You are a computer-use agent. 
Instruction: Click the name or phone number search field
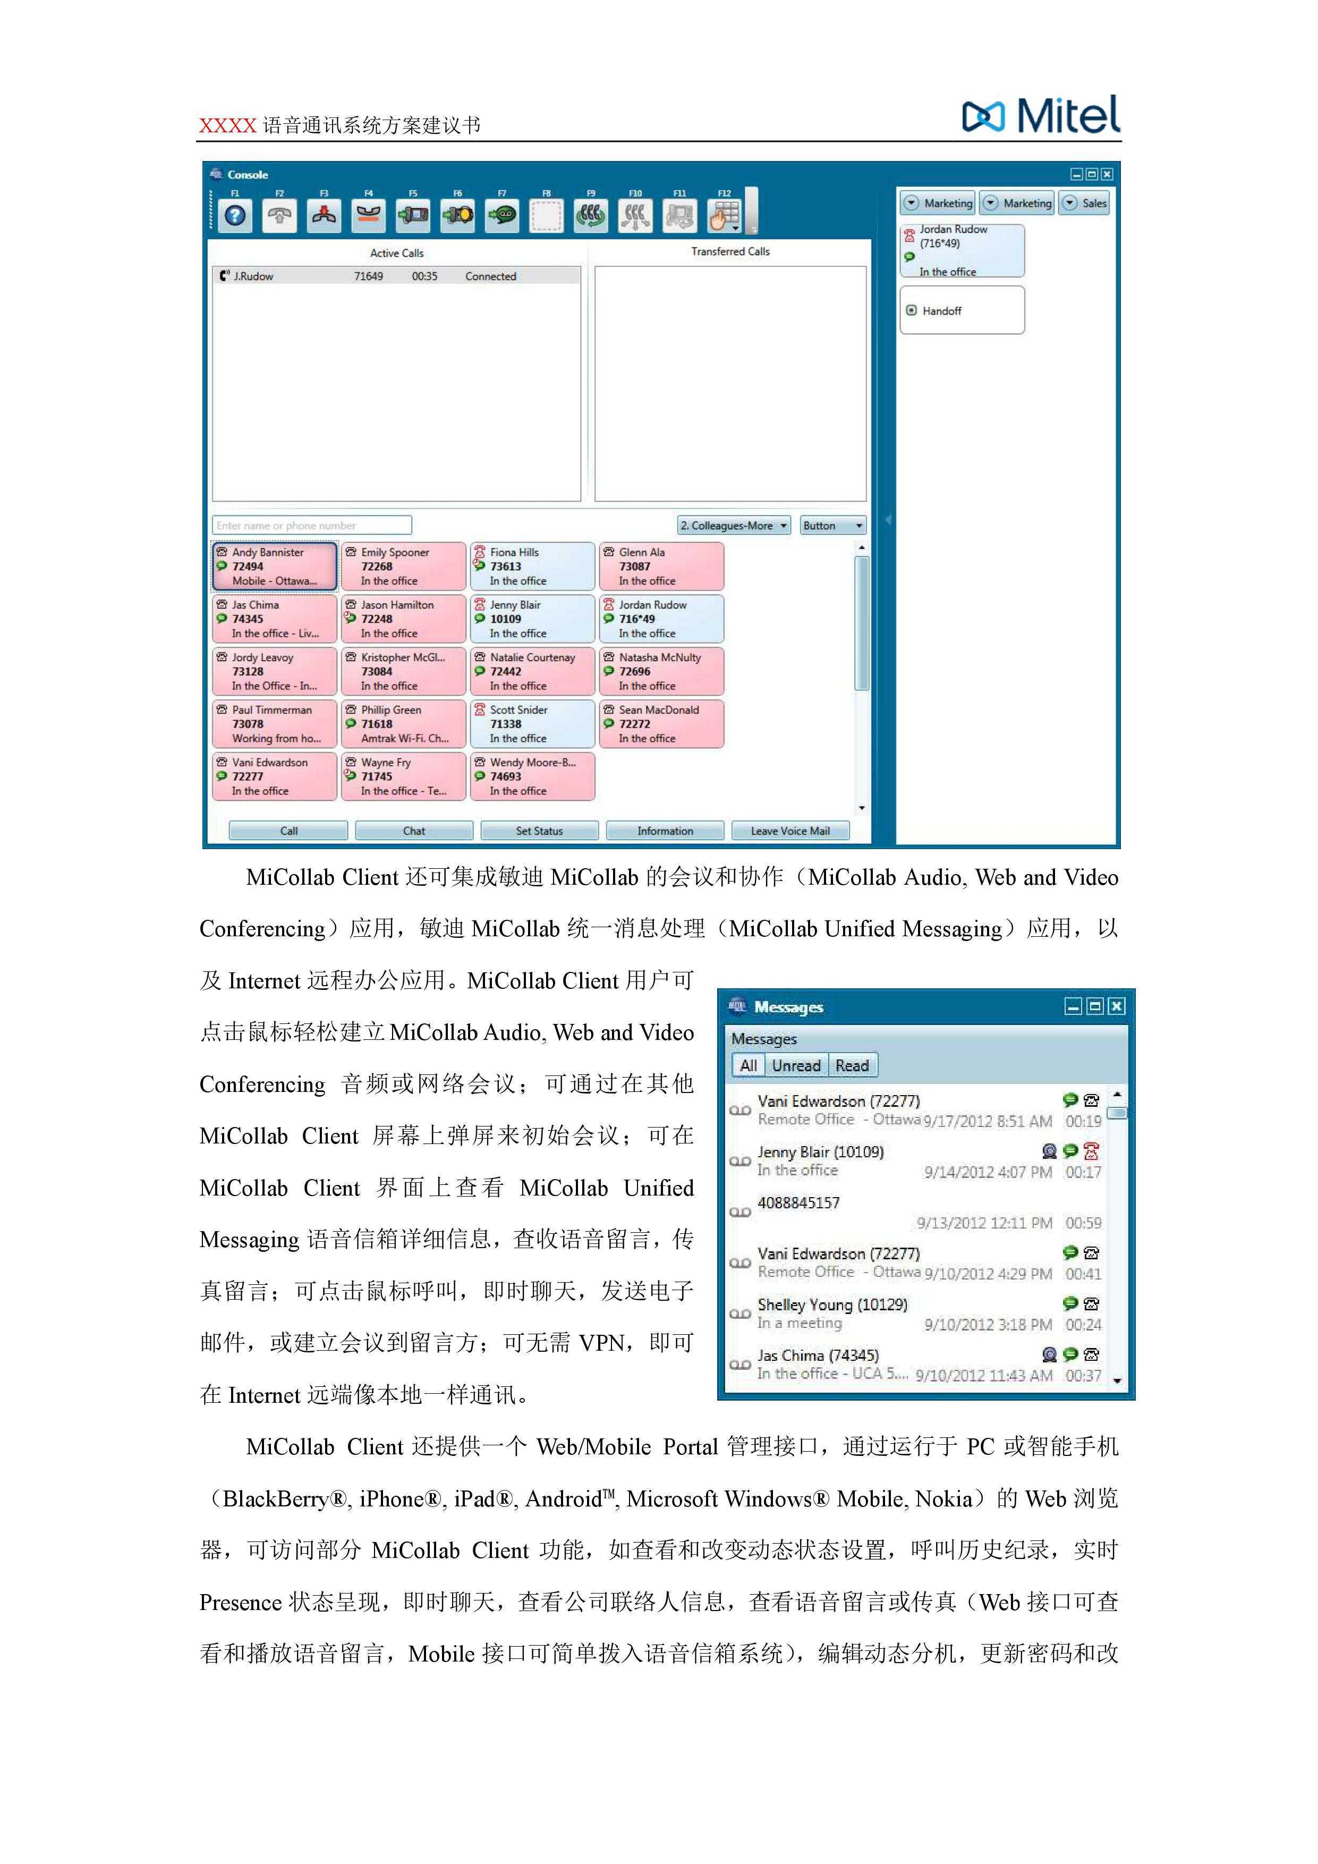(312, 526)
